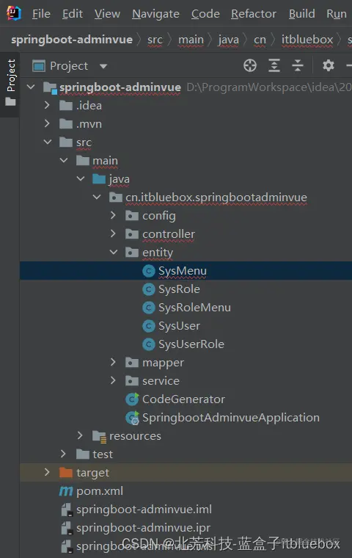Click the IntelliJ IDEA logo icon

(x=14, y=13)
